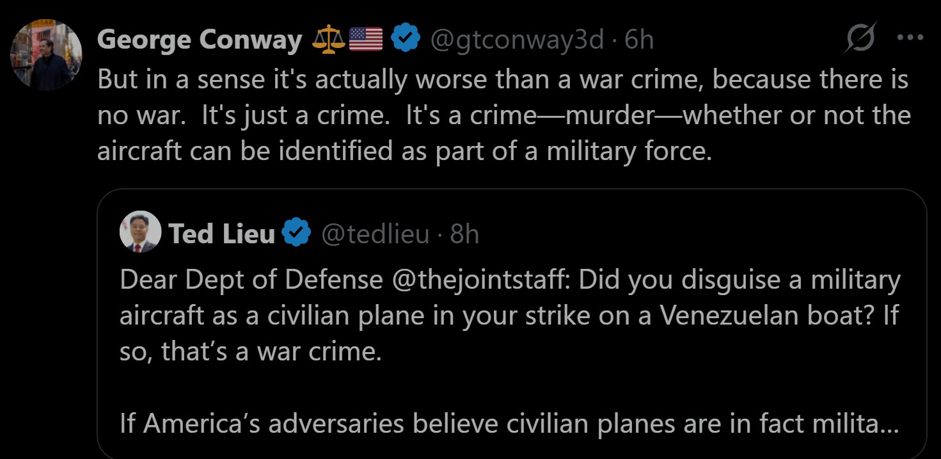Screen dimensions: 941x459
Task: Click the Grok slashed-circle icon
Action: (860, 40)
